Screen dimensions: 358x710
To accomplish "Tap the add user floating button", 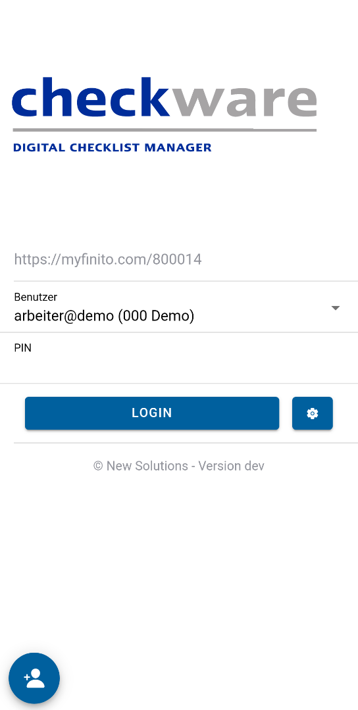I will coord(34,678).
